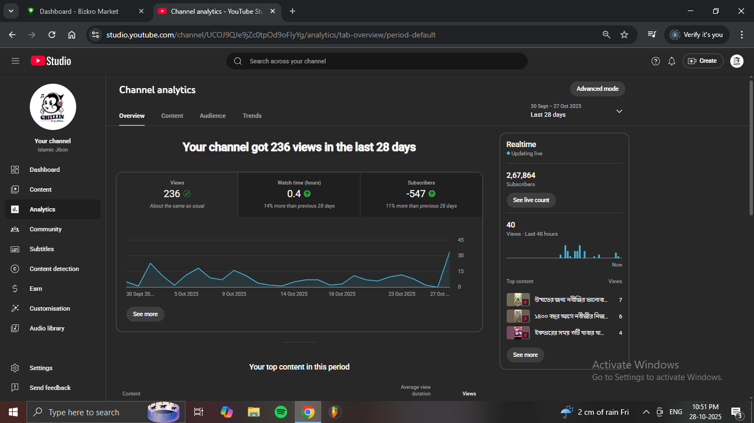The width and height of the screenshot is (754, 423).
Task: Select the Watch time (hours) card
Action: tap(299, 194)
